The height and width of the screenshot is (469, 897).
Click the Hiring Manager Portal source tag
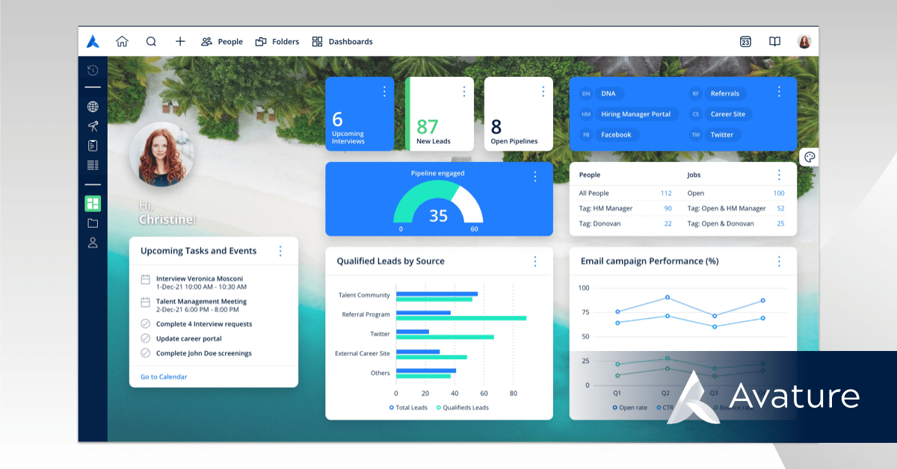point(635,114)
